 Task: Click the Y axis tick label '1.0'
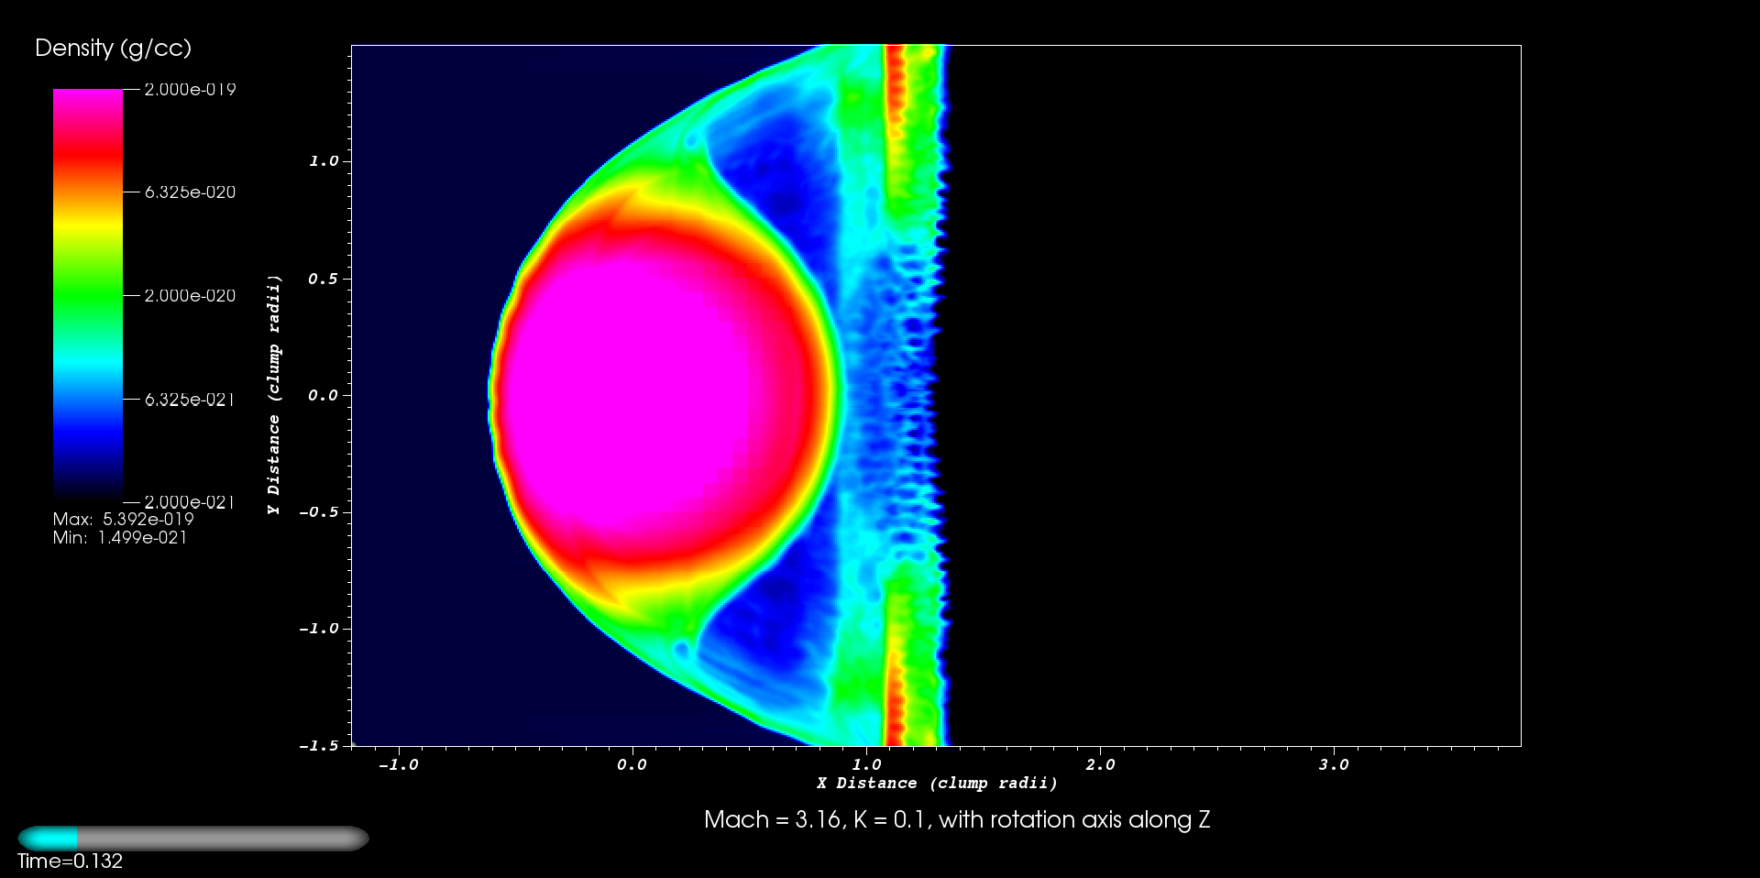coord(324,161)
